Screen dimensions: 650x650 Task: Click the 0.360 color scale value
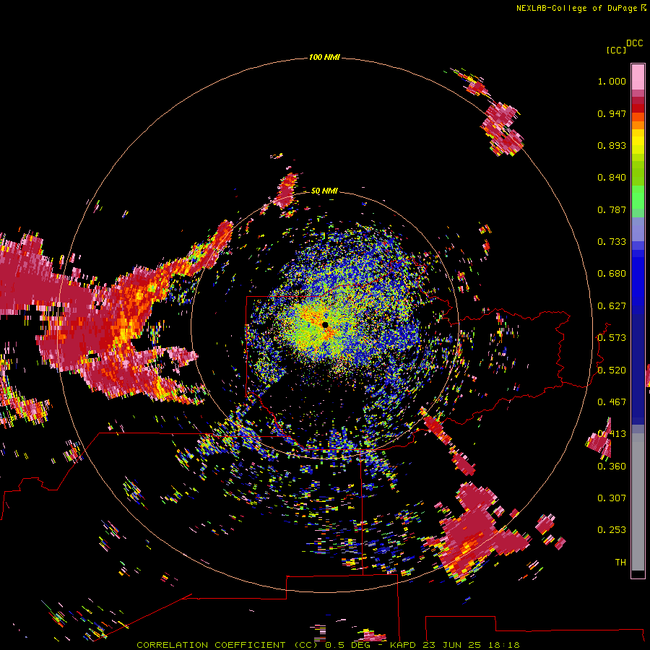tap(612, 467)
